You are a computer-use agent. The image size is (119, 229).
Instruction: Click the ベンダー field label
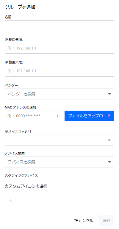coord(11,85)
